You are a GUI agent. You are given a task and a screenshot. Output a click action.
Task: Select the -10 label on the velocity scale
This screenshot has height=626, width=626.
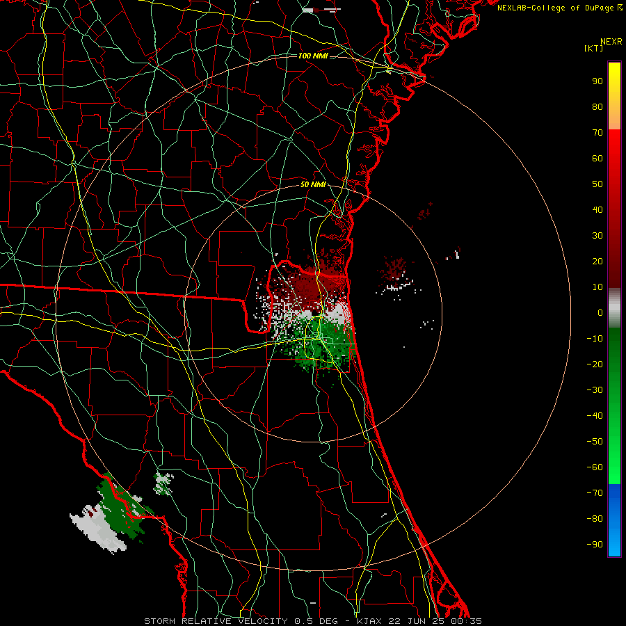595,339
